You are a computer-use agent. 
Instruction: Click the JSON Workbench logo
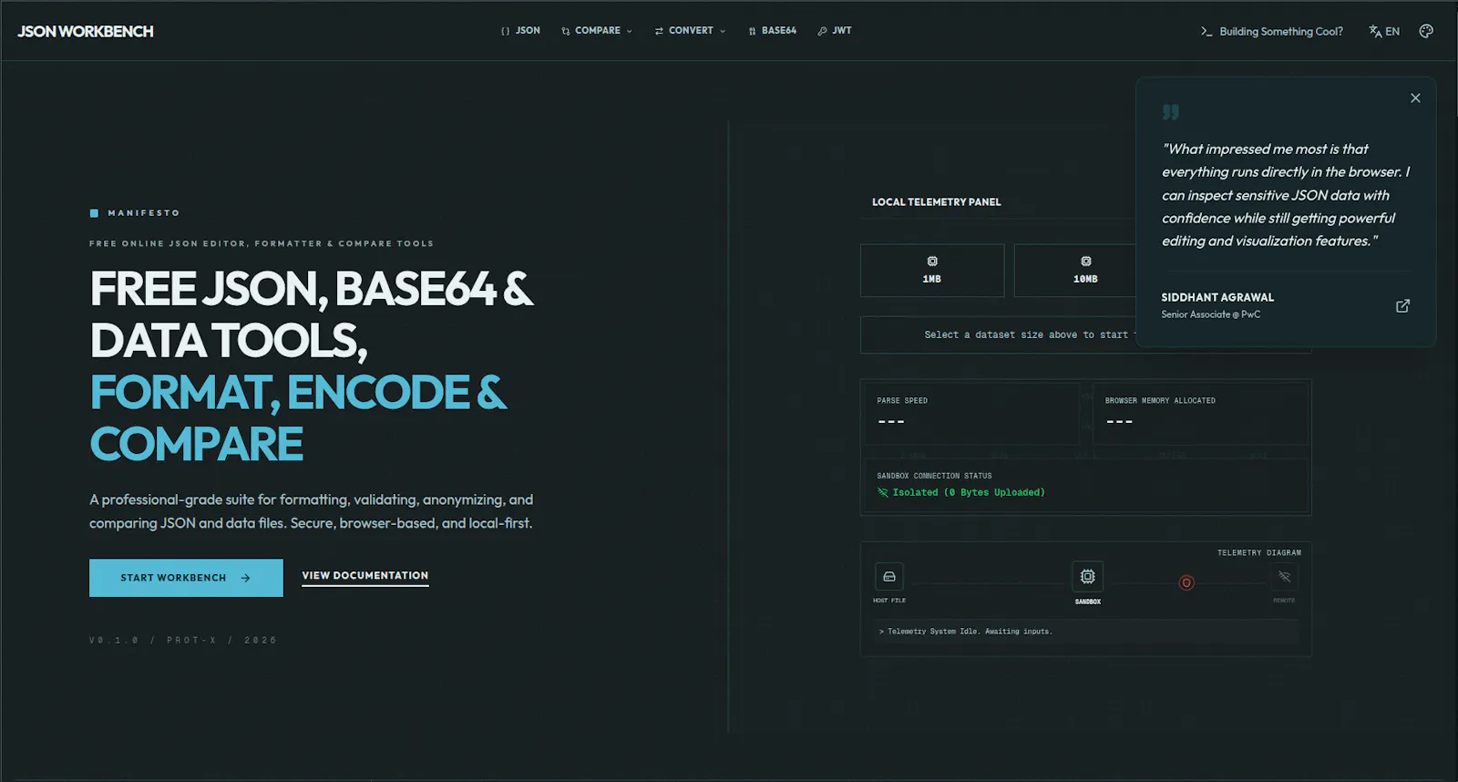tap(86, 31)
